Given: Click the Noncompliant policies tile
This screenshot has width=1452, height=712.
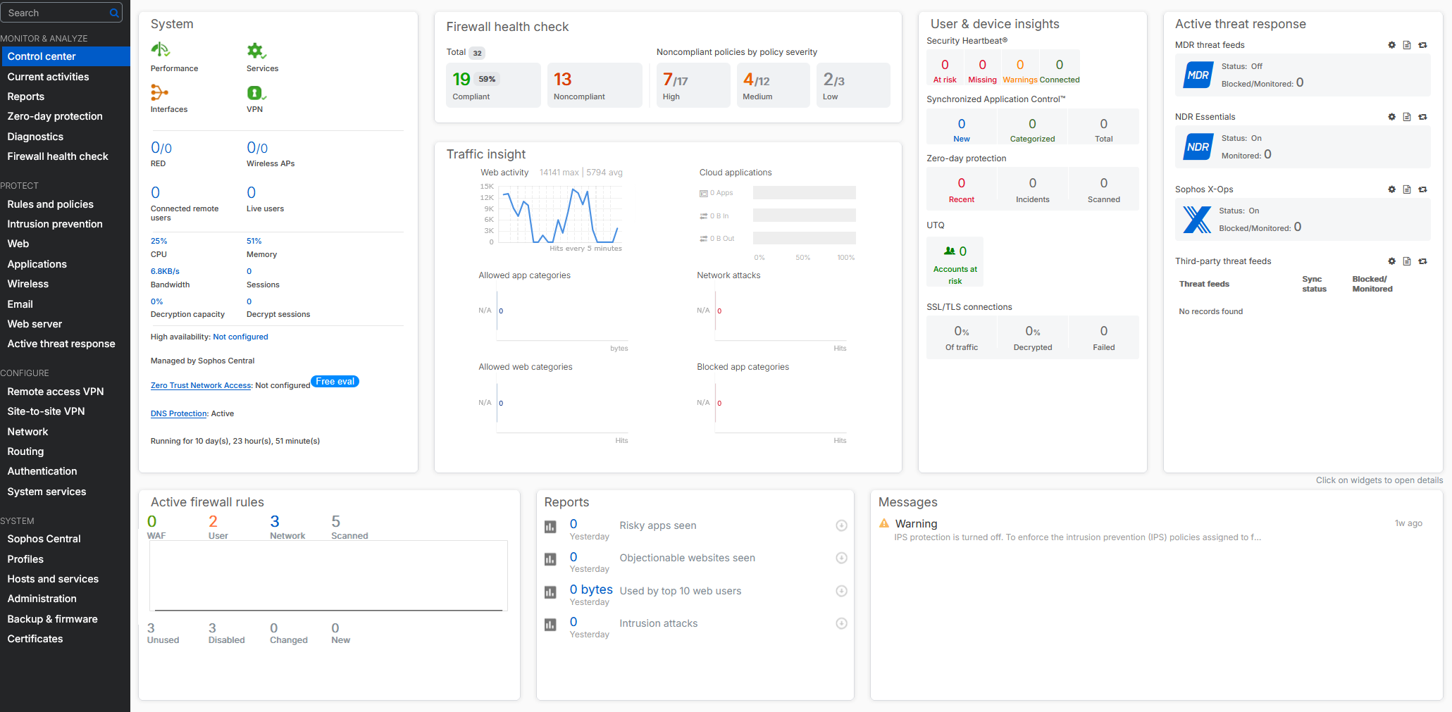Looking at the screenshot, I should (x=594, y=85).
